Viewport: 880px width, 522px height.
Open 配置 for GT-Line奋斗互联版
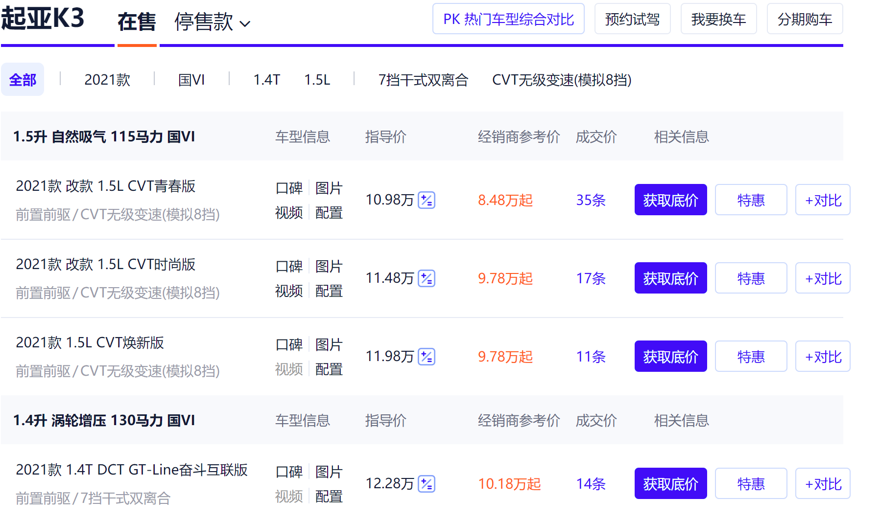(x=329, y=496)
